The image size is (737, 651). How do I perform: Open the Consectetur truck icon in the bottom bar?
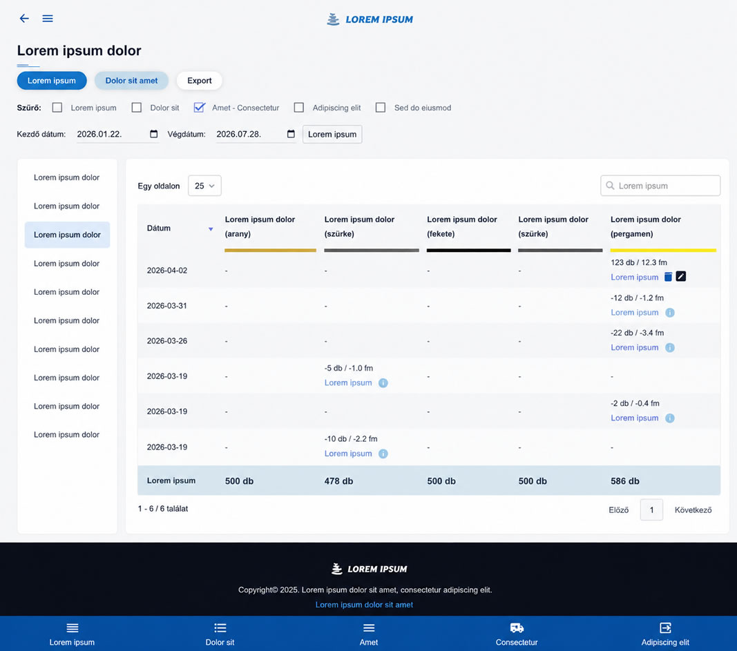tap(517, 628)
